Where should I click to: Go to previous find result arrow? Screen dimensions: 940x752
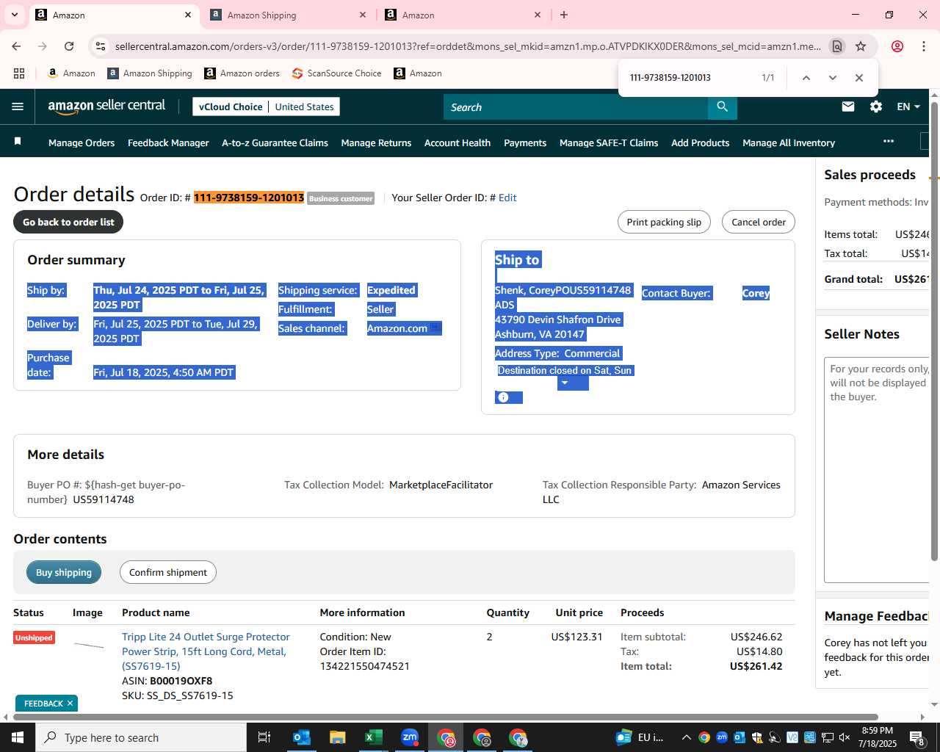806,78
